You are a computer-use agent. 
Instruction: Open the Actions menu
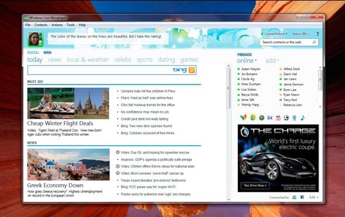coord(57,25)
